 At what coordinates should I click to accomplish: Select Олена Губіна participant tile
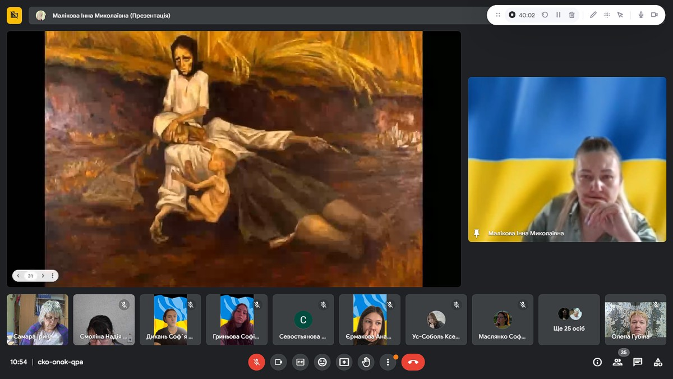[635, 319]
